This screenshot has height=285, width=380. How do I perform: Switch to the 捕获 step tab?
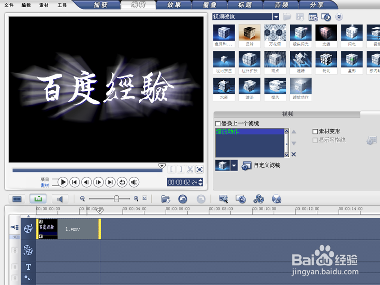101,5
